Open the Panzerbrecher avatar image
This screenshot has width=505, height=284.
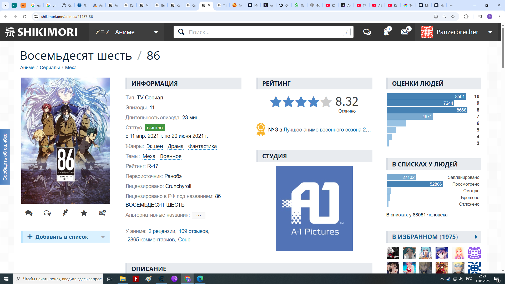(x=427, y=32)
